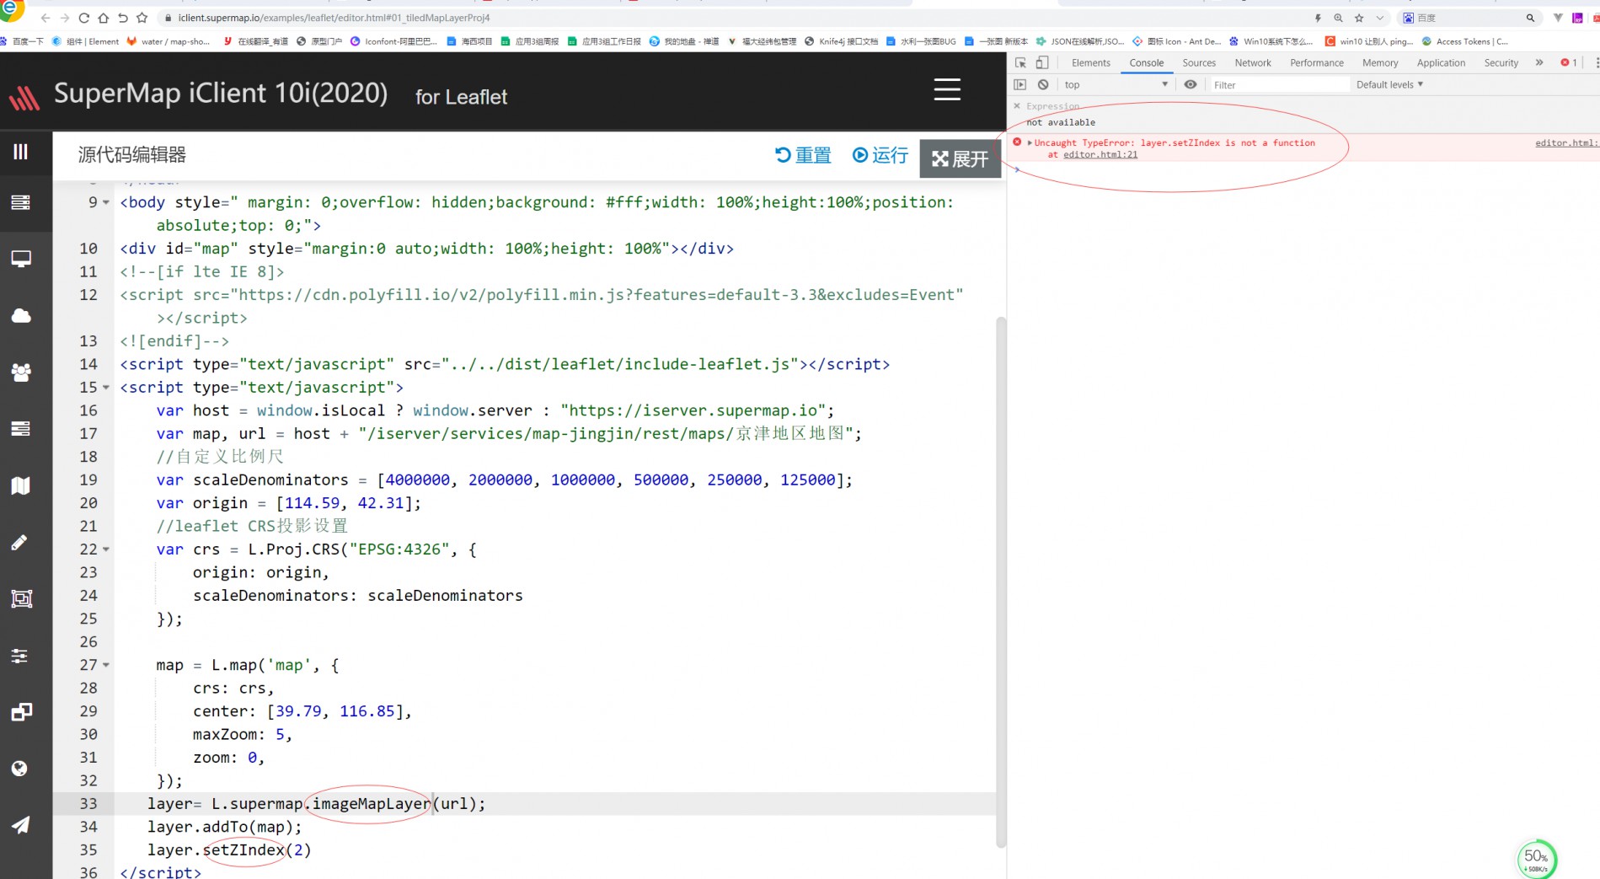Switch to the Application tab
Viewport: 1600px width, 879px height.
tap(1441, 62)
